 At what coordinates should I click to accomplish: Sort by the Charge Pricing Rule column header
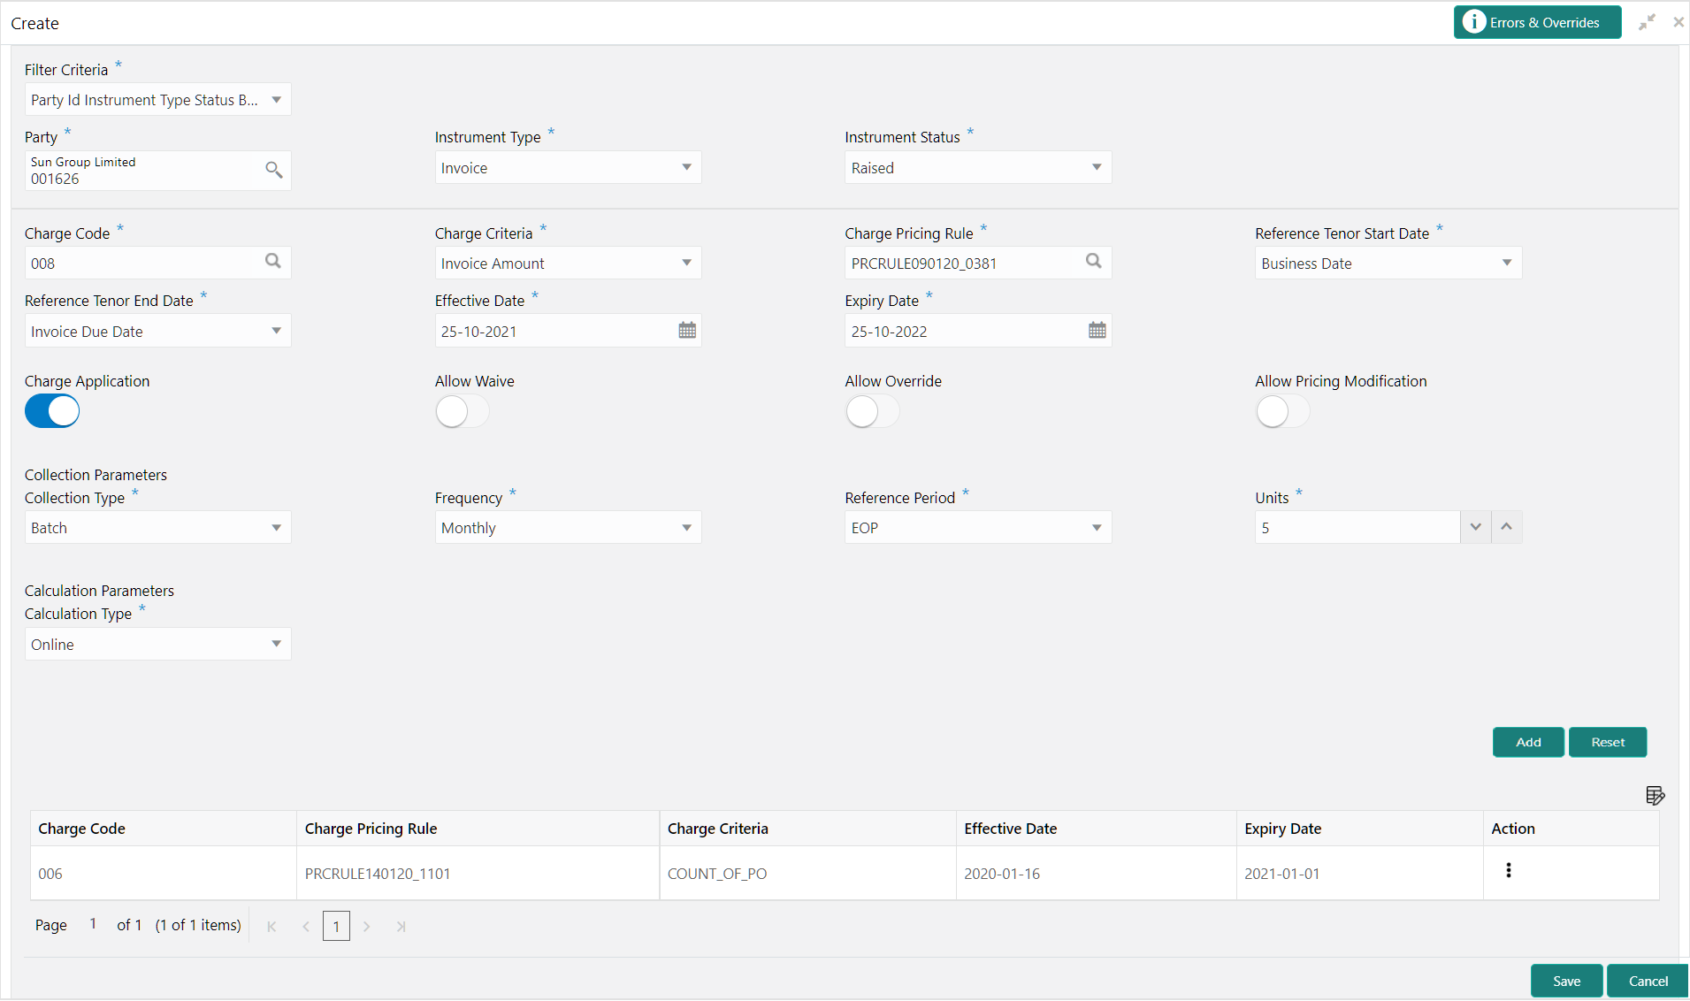[371, 829]
